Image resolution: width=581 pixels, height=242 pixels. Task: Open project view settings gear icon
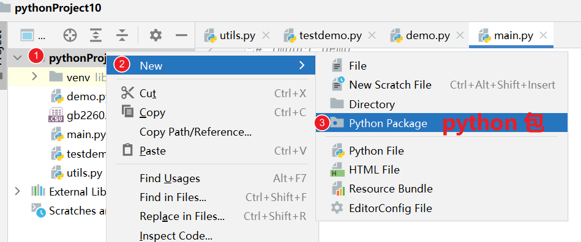coord(156,35)
